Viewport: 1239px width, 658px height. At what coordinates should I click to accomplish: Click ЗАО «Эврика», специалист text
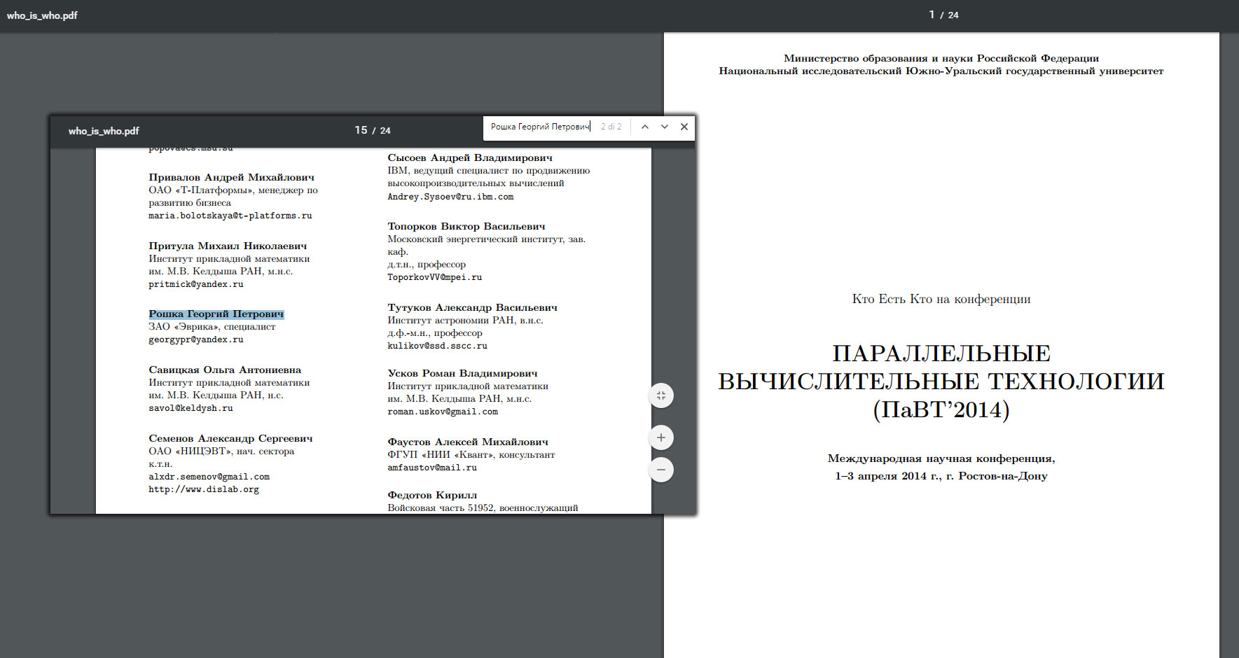click(212, 327)
